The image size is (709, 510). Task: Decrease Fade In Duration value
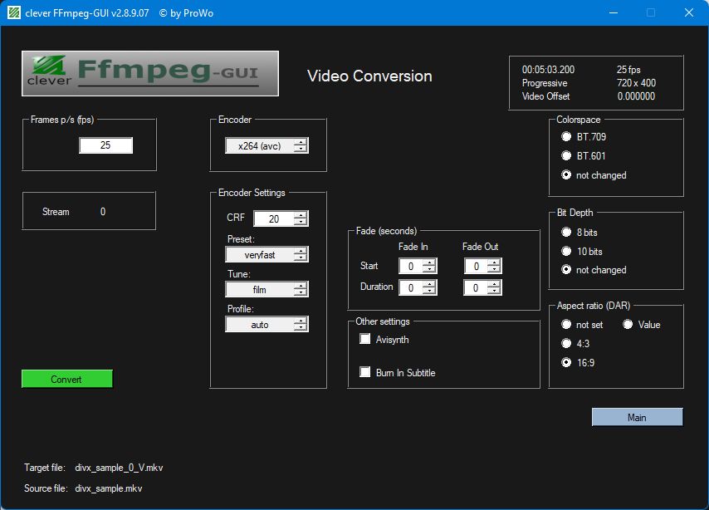click(x=429, y=291)
